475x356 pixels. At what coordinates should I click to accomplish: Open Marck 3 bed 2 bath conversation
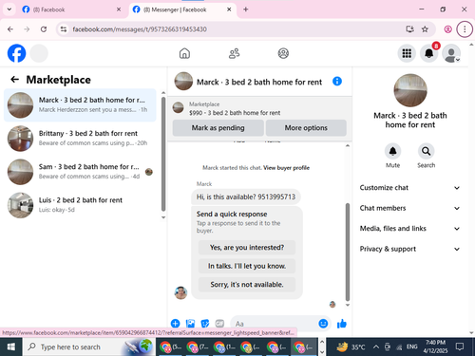(80, 104)
